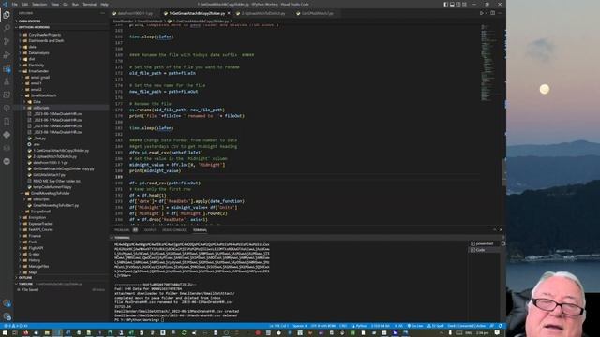
Task: Open the Search view in activity bar
Action: coord(7,28)
